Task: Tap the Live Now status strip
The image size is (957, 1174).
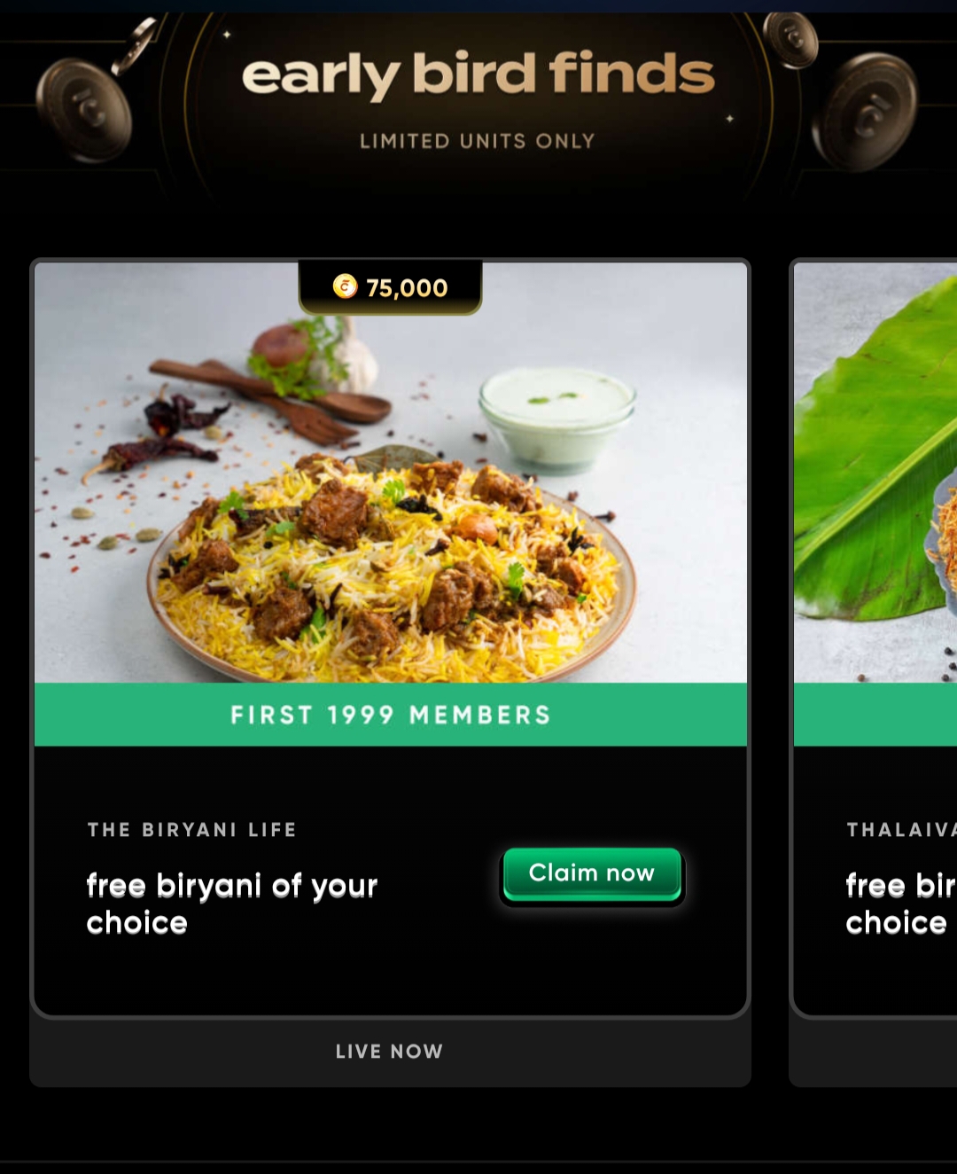Action: (x=390, y=1052)
